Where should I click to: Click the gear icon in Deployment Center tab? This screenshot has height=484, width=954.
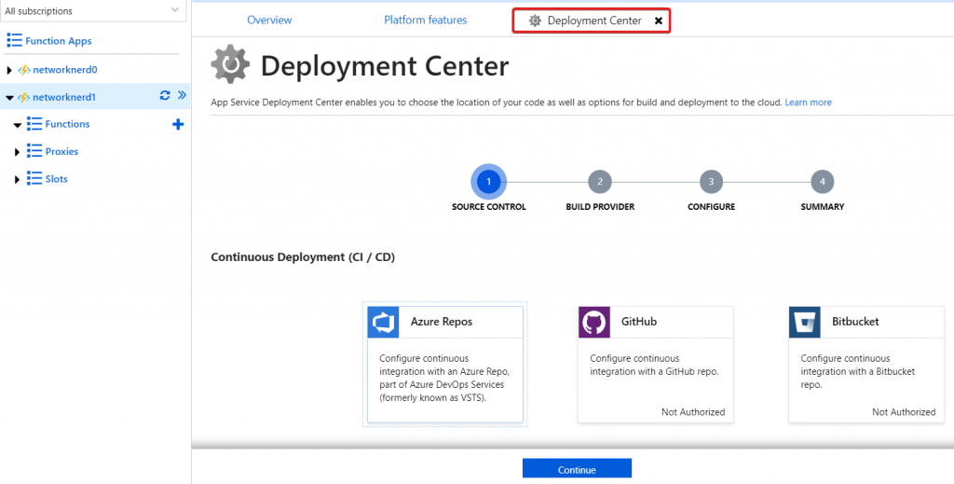(535, 21)
